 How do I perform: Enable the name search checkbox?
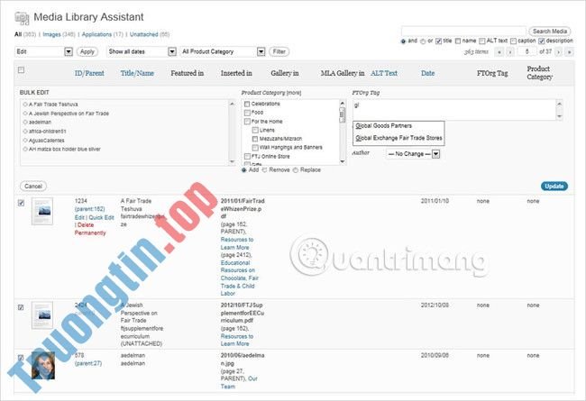[458, 41]
